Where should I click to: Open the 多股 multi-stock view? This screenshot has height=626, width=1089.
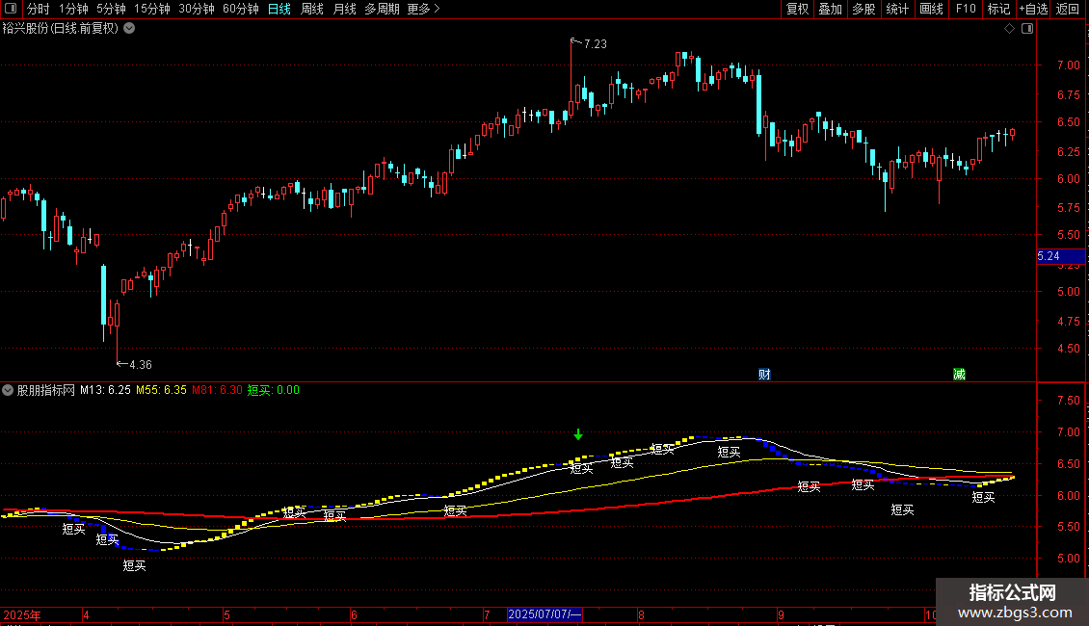864,9
